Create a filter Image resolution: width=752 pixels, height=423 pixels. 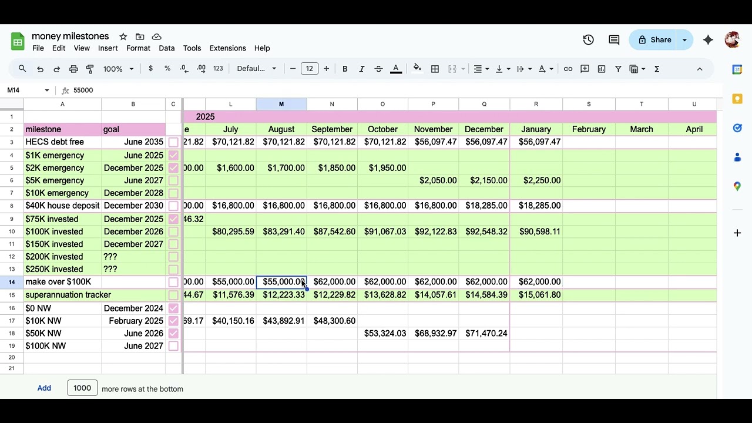[x=618, y=69]
